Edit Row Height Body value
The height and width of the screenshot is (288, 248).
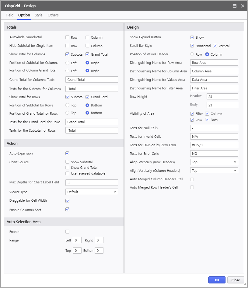(222, 105)
